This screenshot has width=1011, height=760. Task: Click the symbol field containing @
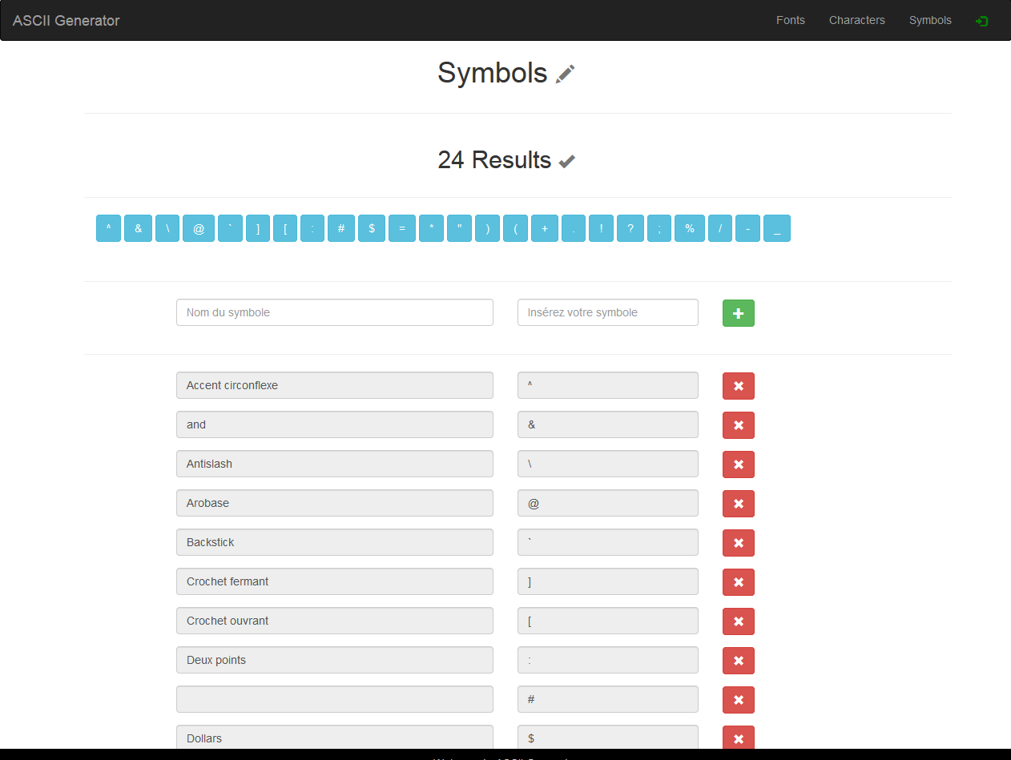coord(608,503)
